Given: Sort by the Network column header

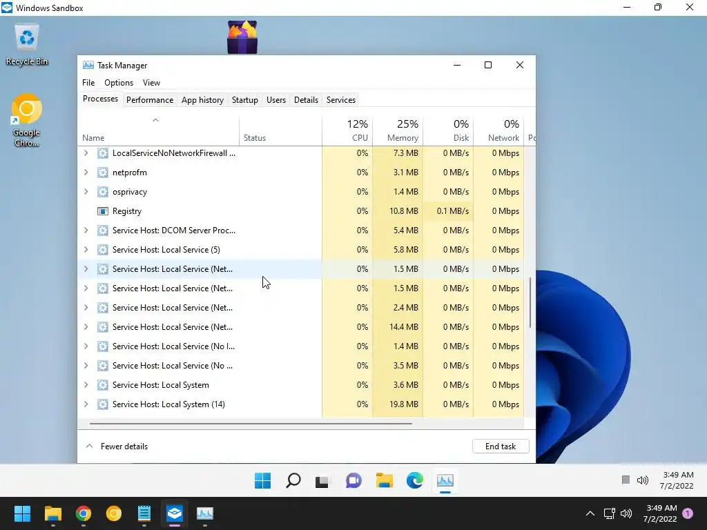Looking at the screenshot, I should click(498, 130).
